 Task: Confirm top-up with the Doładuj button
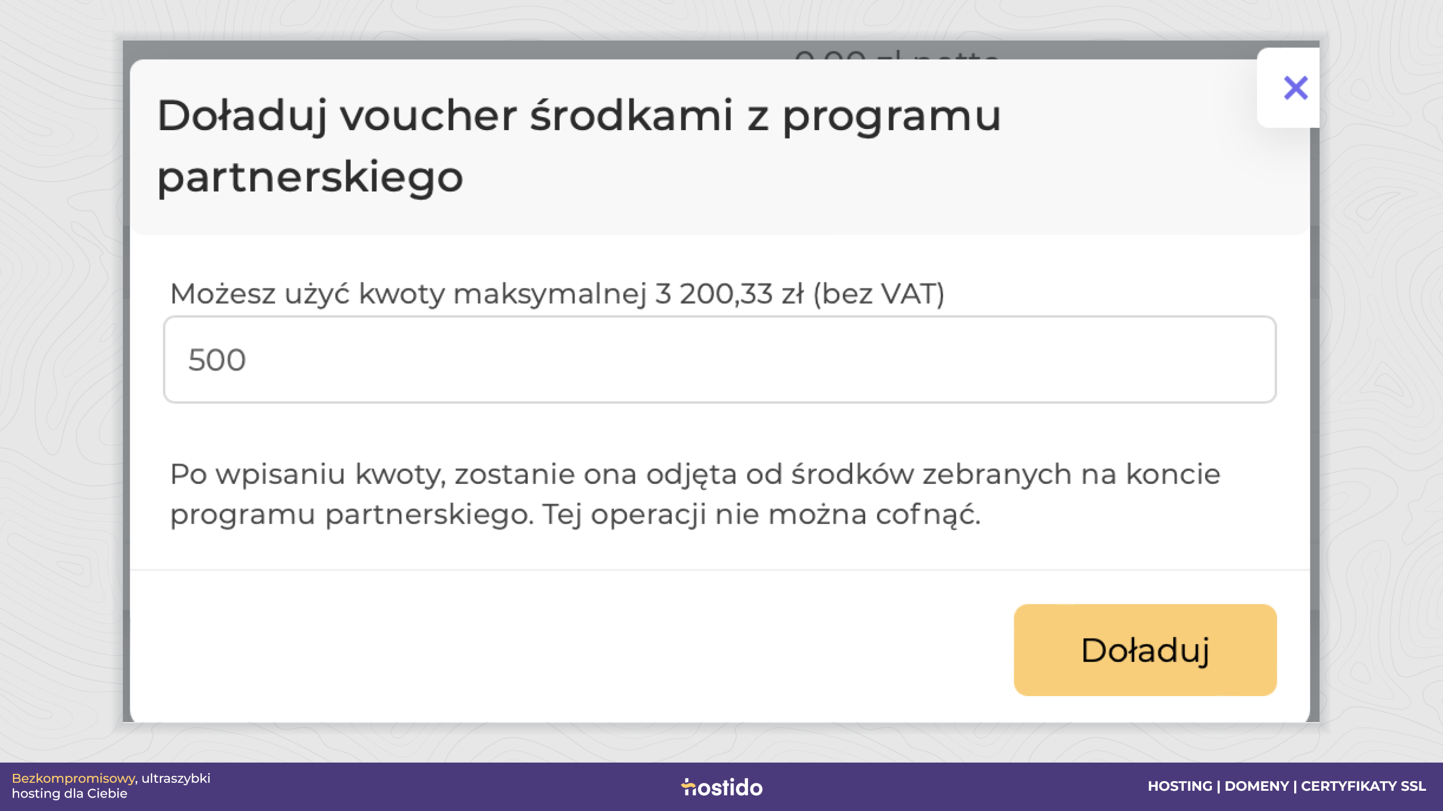click(x=1145, y=650)
